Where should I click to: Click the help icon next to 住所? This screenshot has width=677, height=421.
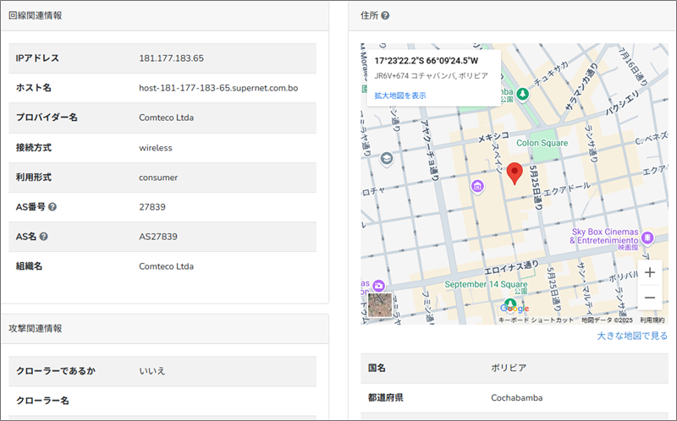pyautogui.click(x=385, y=15)
